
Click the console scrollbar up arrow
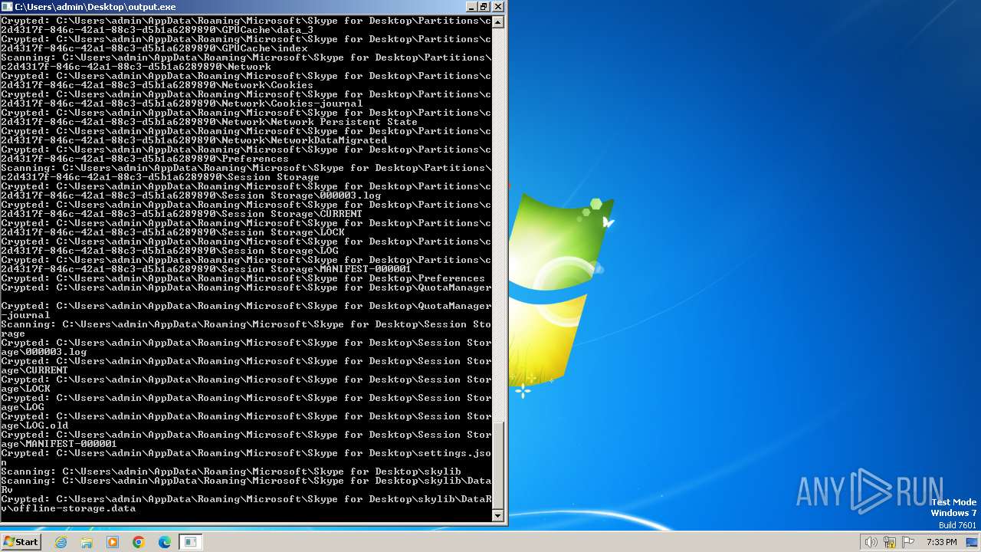point(498,21)
